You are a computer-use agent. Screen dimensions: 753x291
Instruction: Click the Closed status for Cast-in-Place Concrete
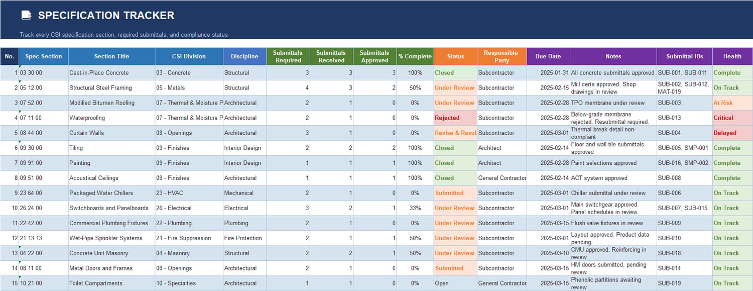pos(455,73)
